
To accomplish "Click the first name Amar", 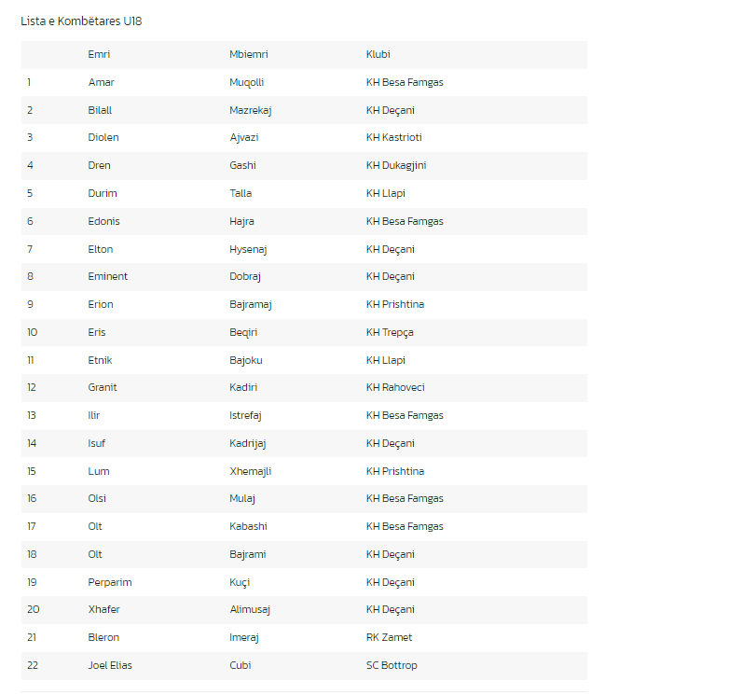I will [102, 82].
